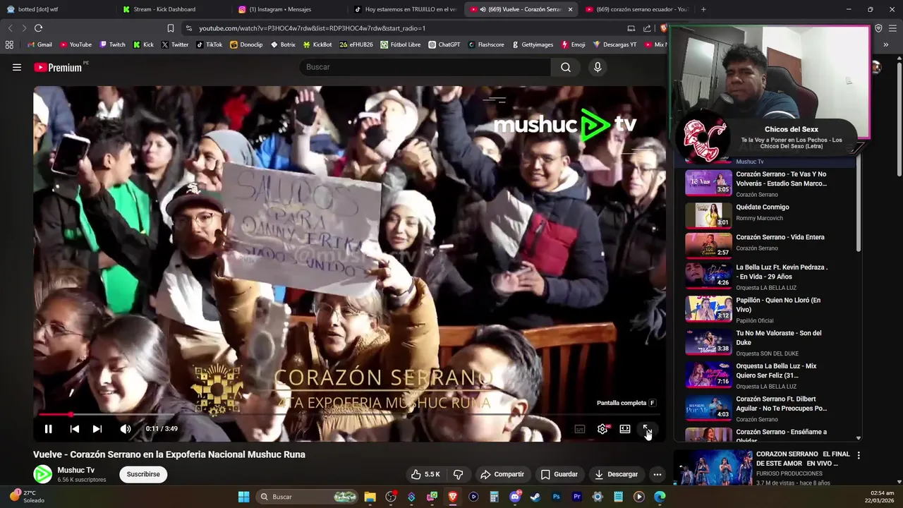Open Twitch bookmark
903x508 pixels.
[112, 44]
